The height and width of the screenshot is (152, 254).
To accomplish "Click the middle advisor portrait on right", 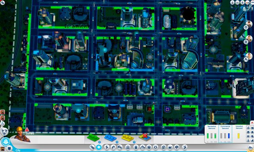I will click(249, 39).
